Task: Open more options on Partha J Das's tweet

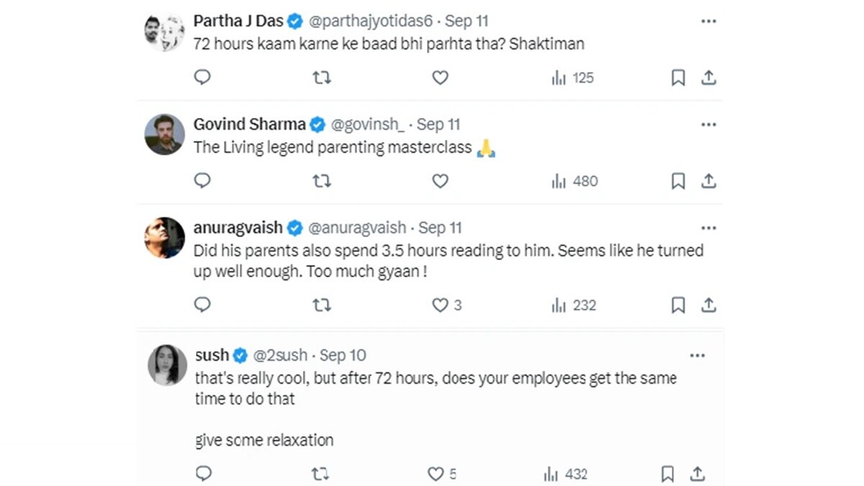Action: point(708,22)
